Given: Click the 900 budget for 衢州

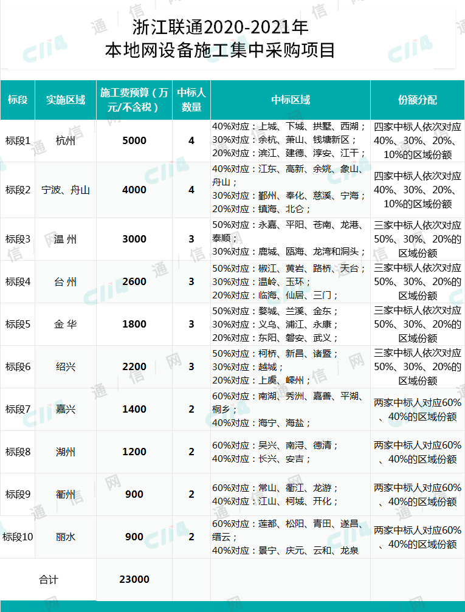Looking at the screenshot, I should pyautogui.click(x=134, y=494).
